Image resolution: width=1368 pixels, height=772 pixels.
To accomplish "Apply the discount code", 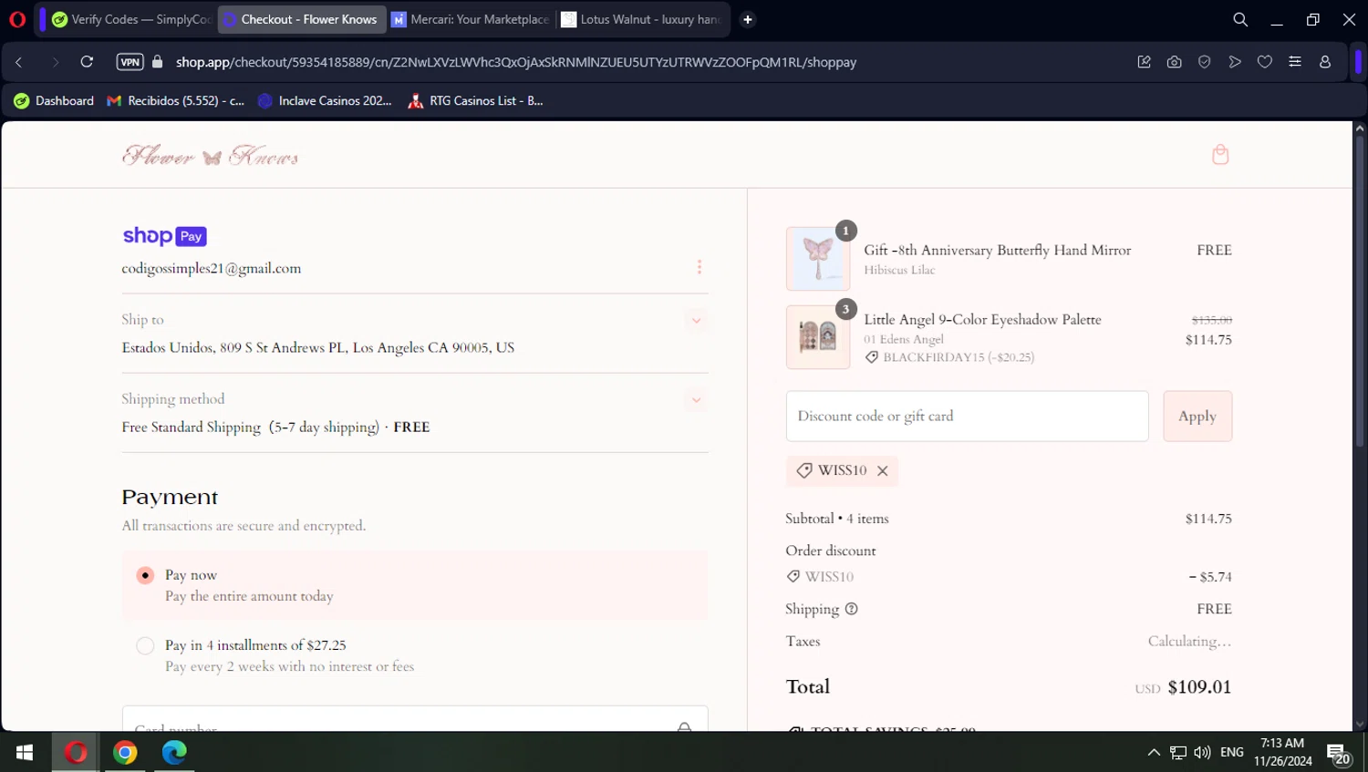I will click(x=1197, y=417).
